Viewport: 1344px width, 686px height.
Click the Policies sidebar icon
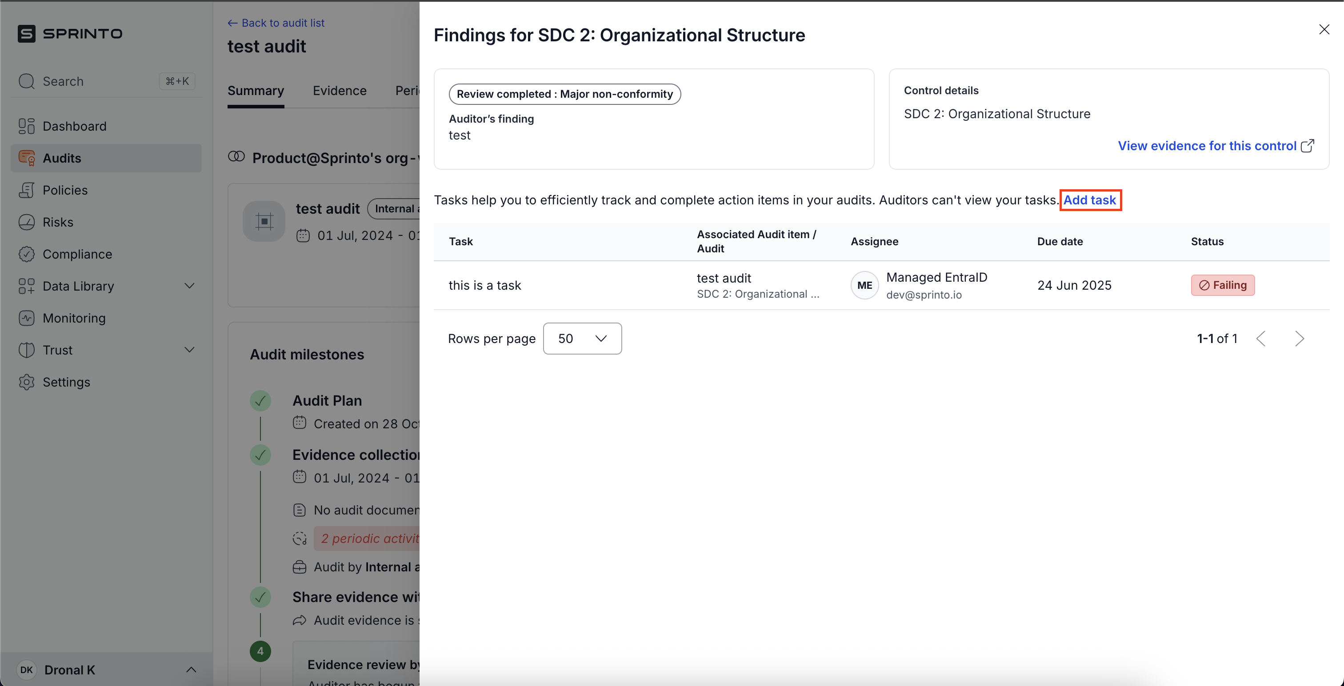(x=27, y=191)
